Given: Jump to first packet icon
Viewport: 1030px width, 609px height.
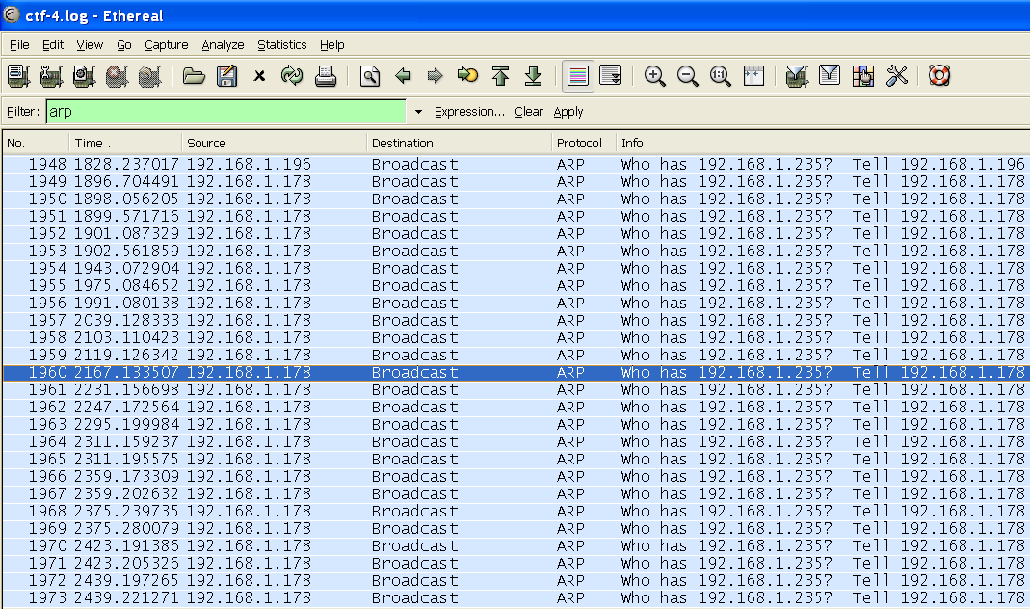Looking at the screenshot, I should (x=500, y=76).
